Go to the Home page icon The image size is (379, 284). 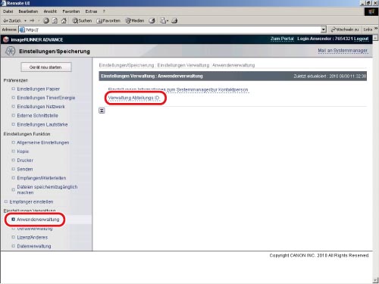pyautogui.click(x=64, y=20)
